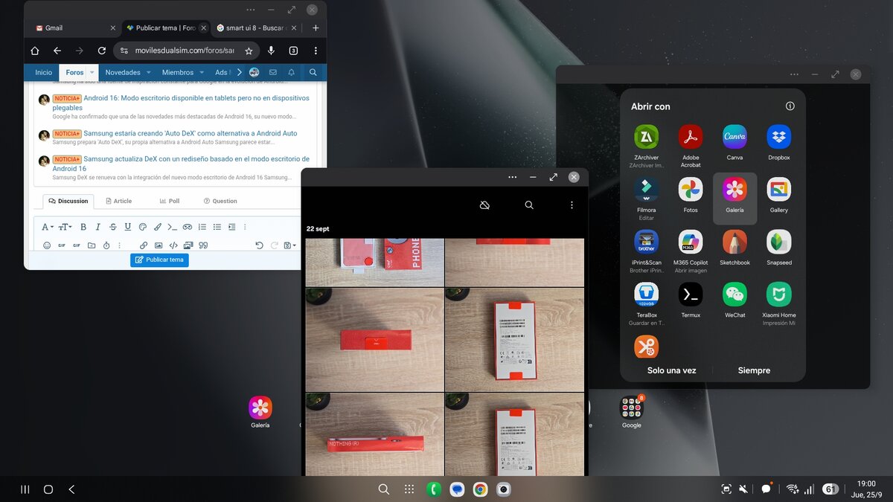Pick Termux in the Abrir con list

tap(691, 300)
